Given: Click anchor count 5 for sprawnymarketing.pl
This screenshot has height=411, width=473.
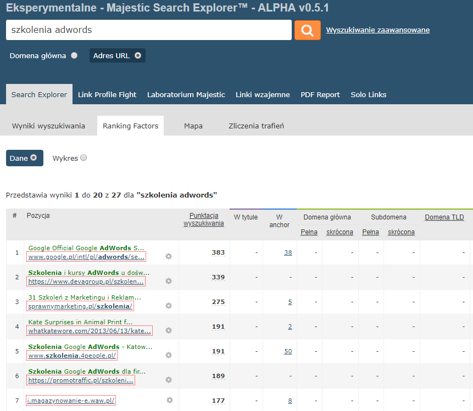Looking at the screenshot, I should [290, 302].
